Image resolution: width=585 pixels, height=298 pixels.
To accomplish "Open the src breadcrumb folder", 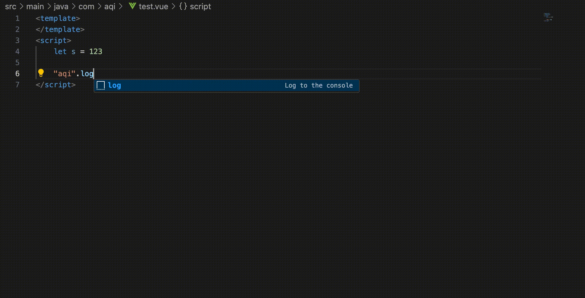I will click(x=10, y=6).
